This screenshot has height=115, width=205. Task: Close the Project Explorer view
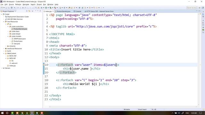pos(15,11)
